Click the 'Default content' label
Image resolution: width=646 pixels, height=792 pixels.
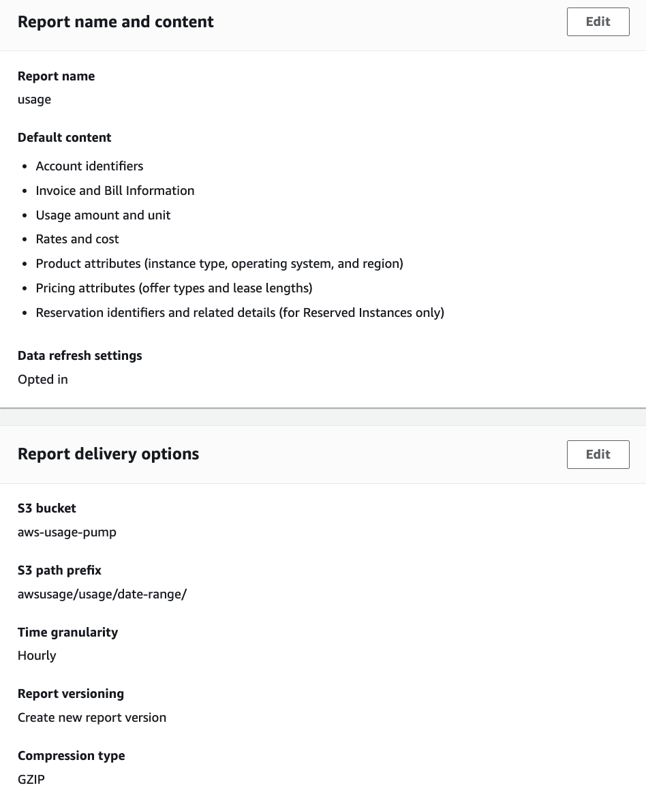click(65, 138)
